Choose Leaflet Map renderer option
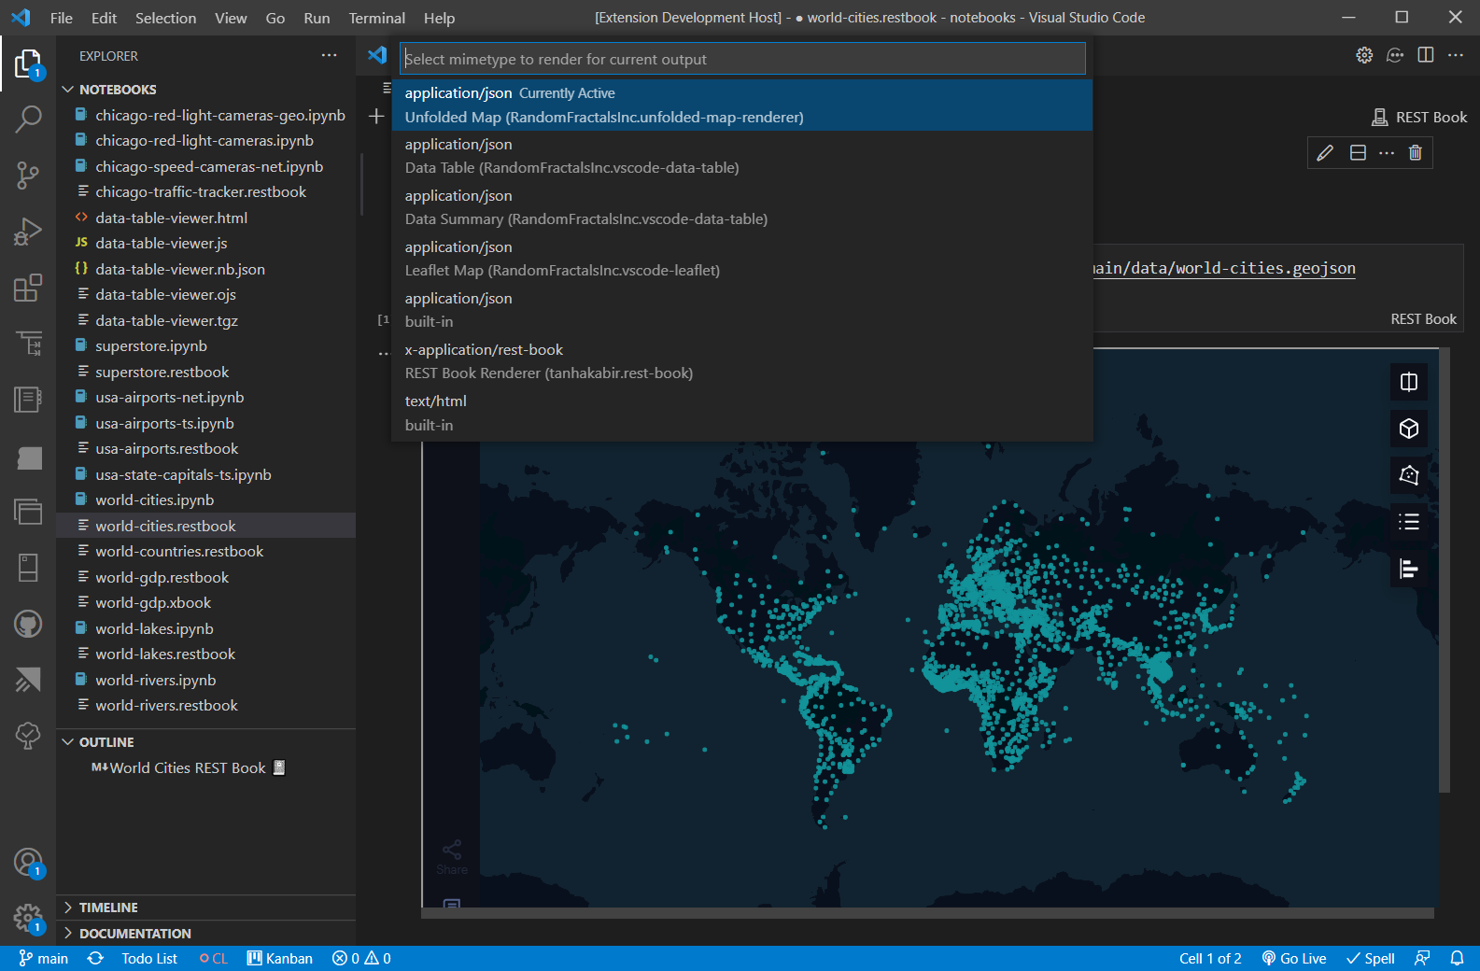The height and width of the screenshot is (971, 1480). [x=742, y=259]
